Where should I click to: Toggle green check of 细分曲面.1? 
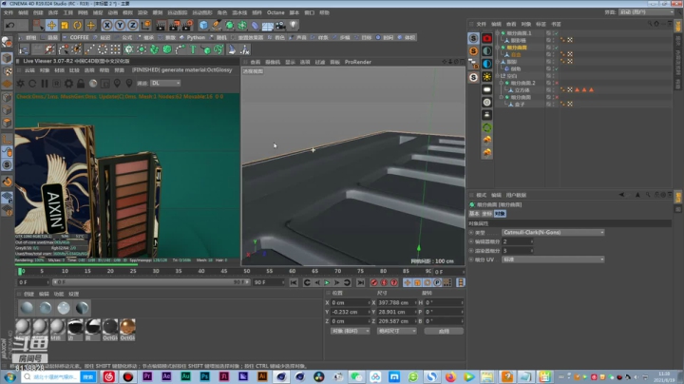557,33
